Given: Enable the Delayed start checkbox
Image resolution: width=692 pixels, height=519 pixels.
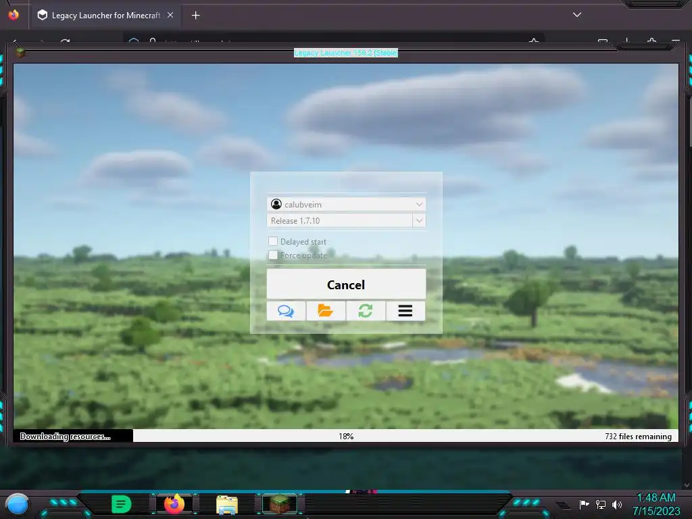Looking at the screenshot, I should (x=273, y=241).
